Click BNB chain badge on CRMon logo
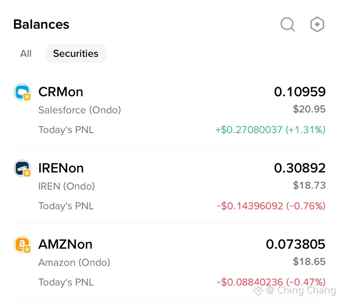The image size is (339, 300). pos(27,97)
